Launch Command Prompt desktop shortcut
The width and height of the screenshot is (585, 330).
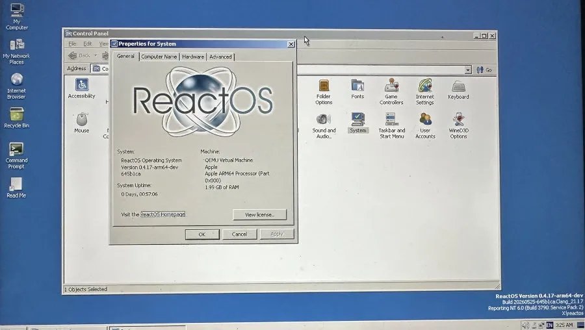[x=16, y=155]
